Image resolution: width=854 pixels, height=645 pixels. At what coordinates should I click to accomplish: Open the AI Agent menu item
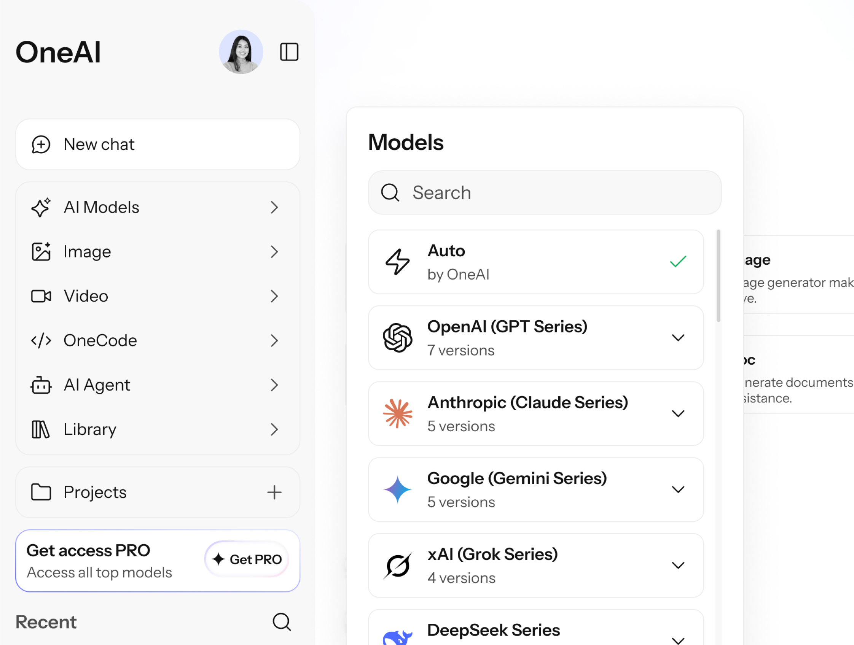tap(158, 385)
